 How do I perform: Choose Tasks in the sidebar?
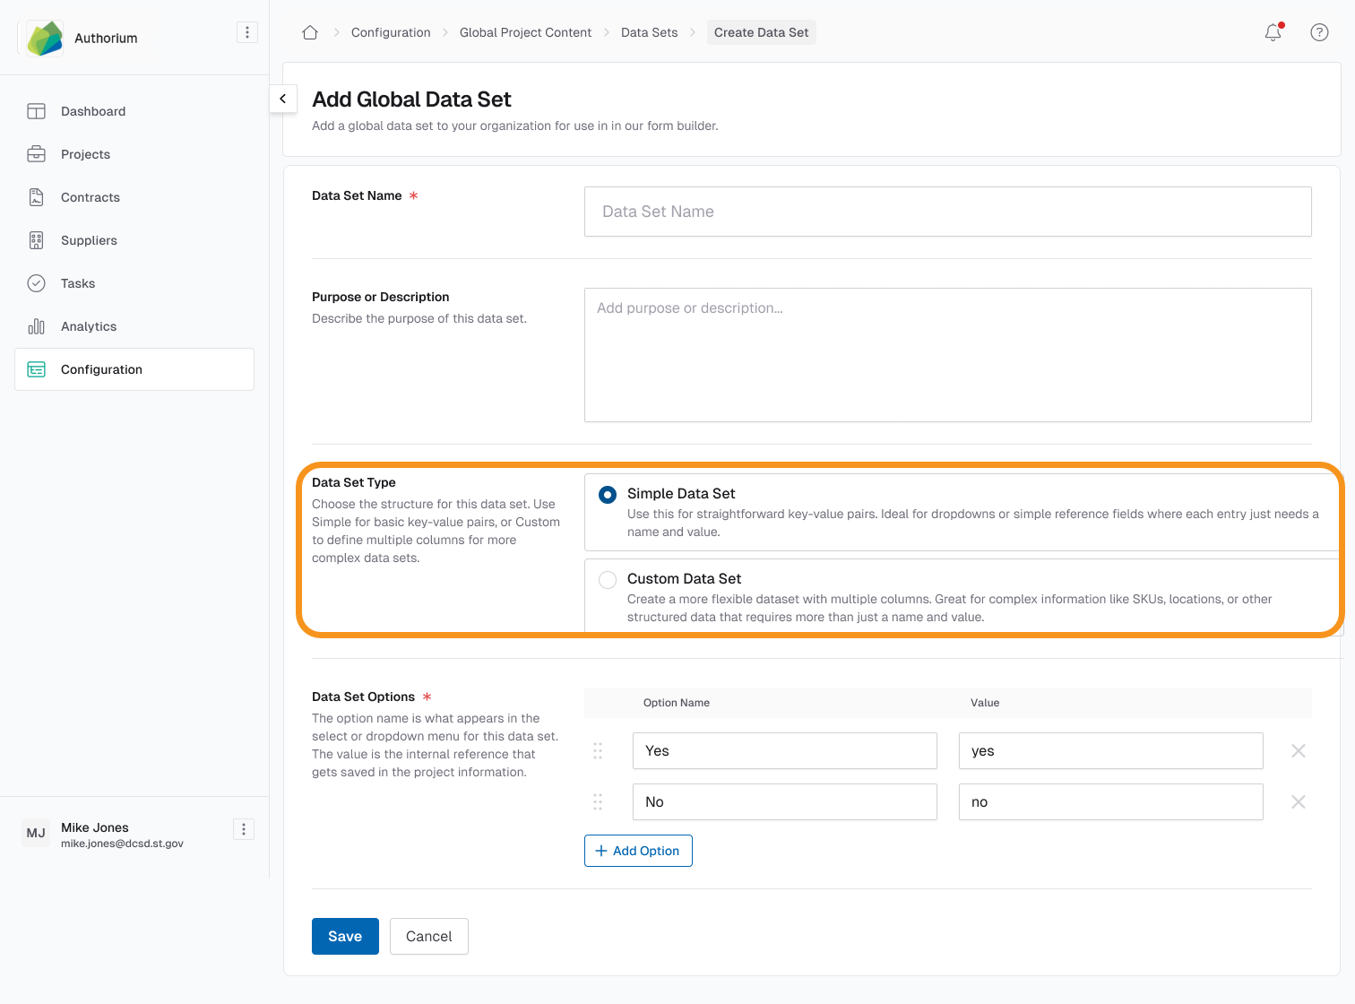tap(77, 283)
